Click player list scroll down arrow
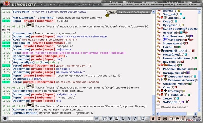Screen dimensions: 203x123 coord(199,110)
